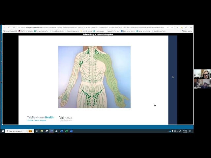Open SunMED Express bookmark folder

(86, 31)
